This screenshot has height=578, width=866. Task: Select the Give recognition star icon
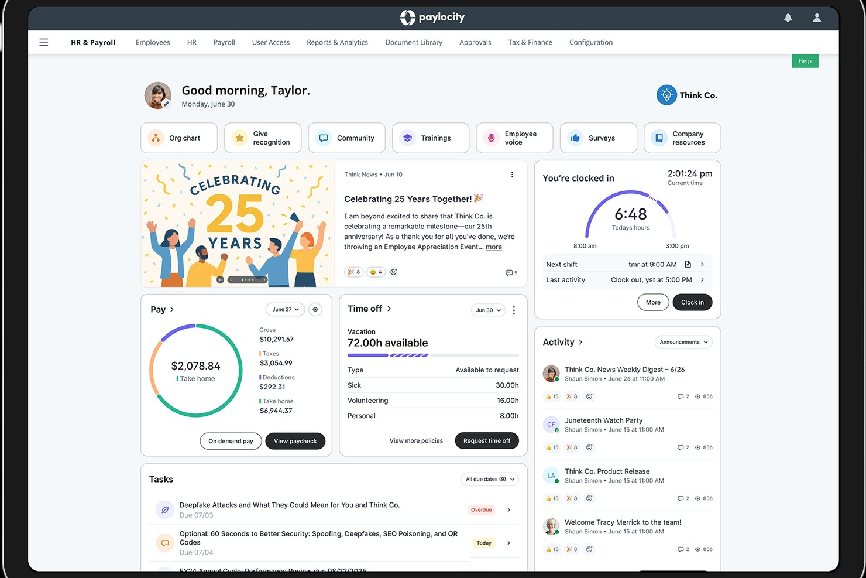(x=239, y=138)
